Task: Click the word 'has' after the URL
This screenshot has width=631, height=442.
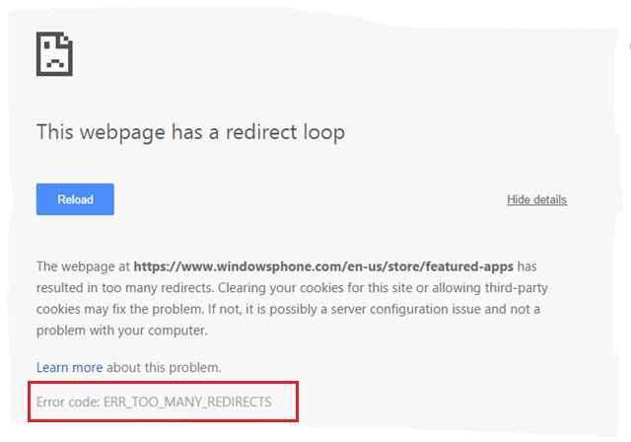Action: [526, 266]
